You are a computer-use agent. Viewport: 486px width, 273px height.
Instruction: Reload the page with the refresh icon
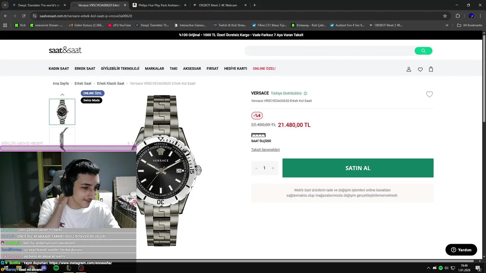pos(24,16)
